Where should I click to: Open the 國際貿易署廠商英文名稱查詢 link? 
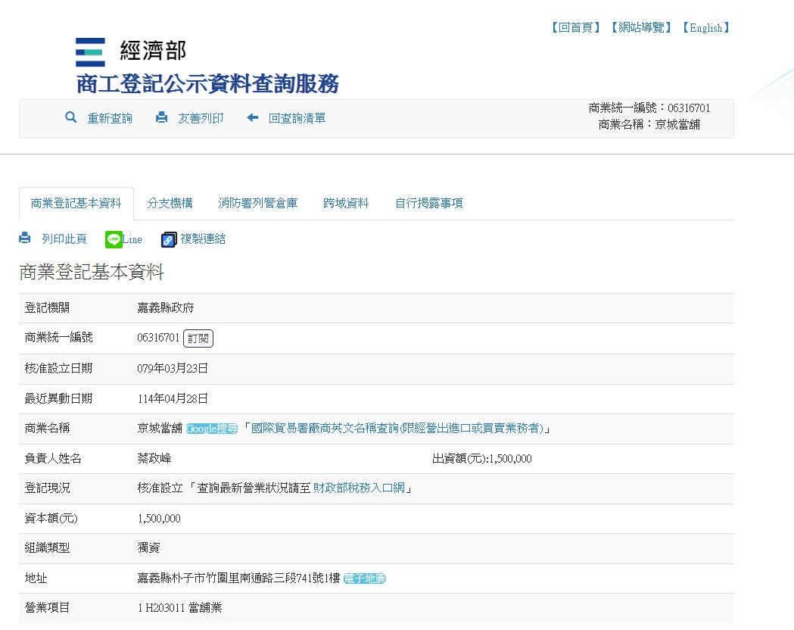397,429
